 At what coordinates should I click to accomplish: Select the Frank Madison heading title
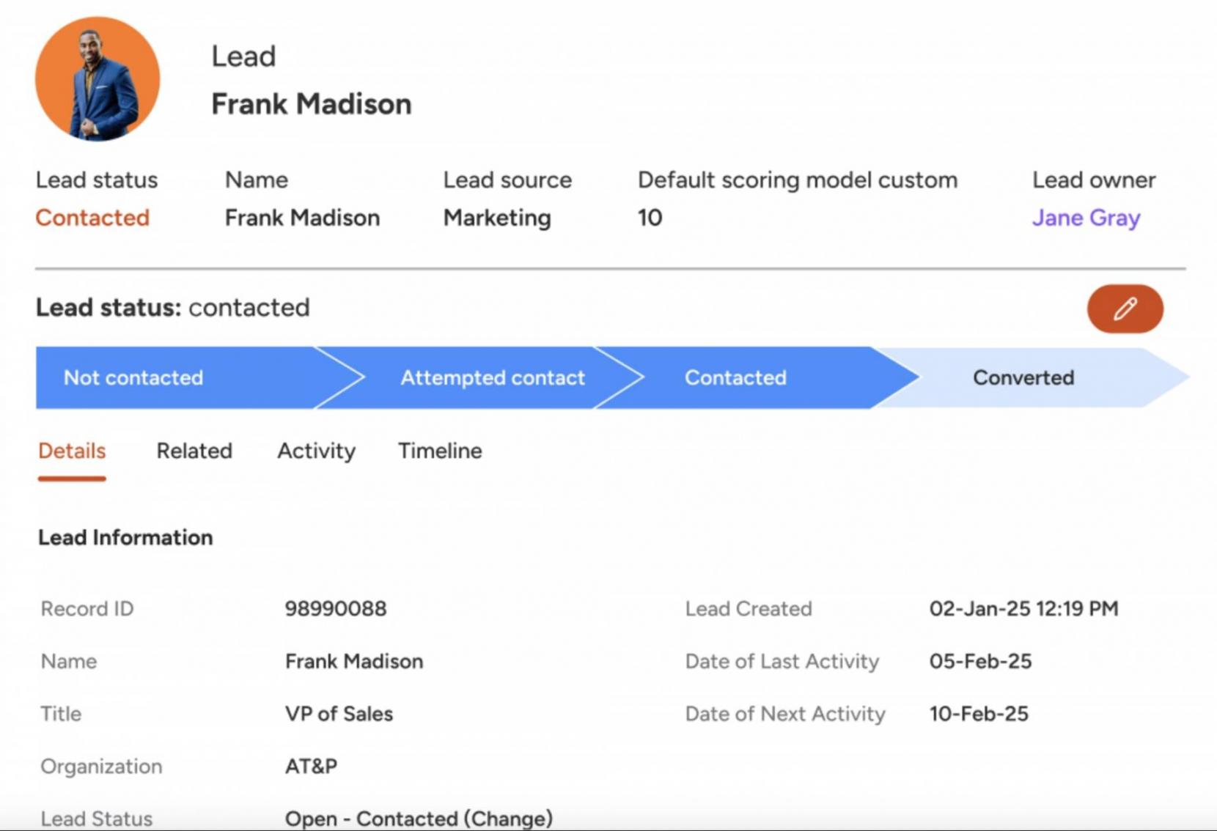(312, 104)
